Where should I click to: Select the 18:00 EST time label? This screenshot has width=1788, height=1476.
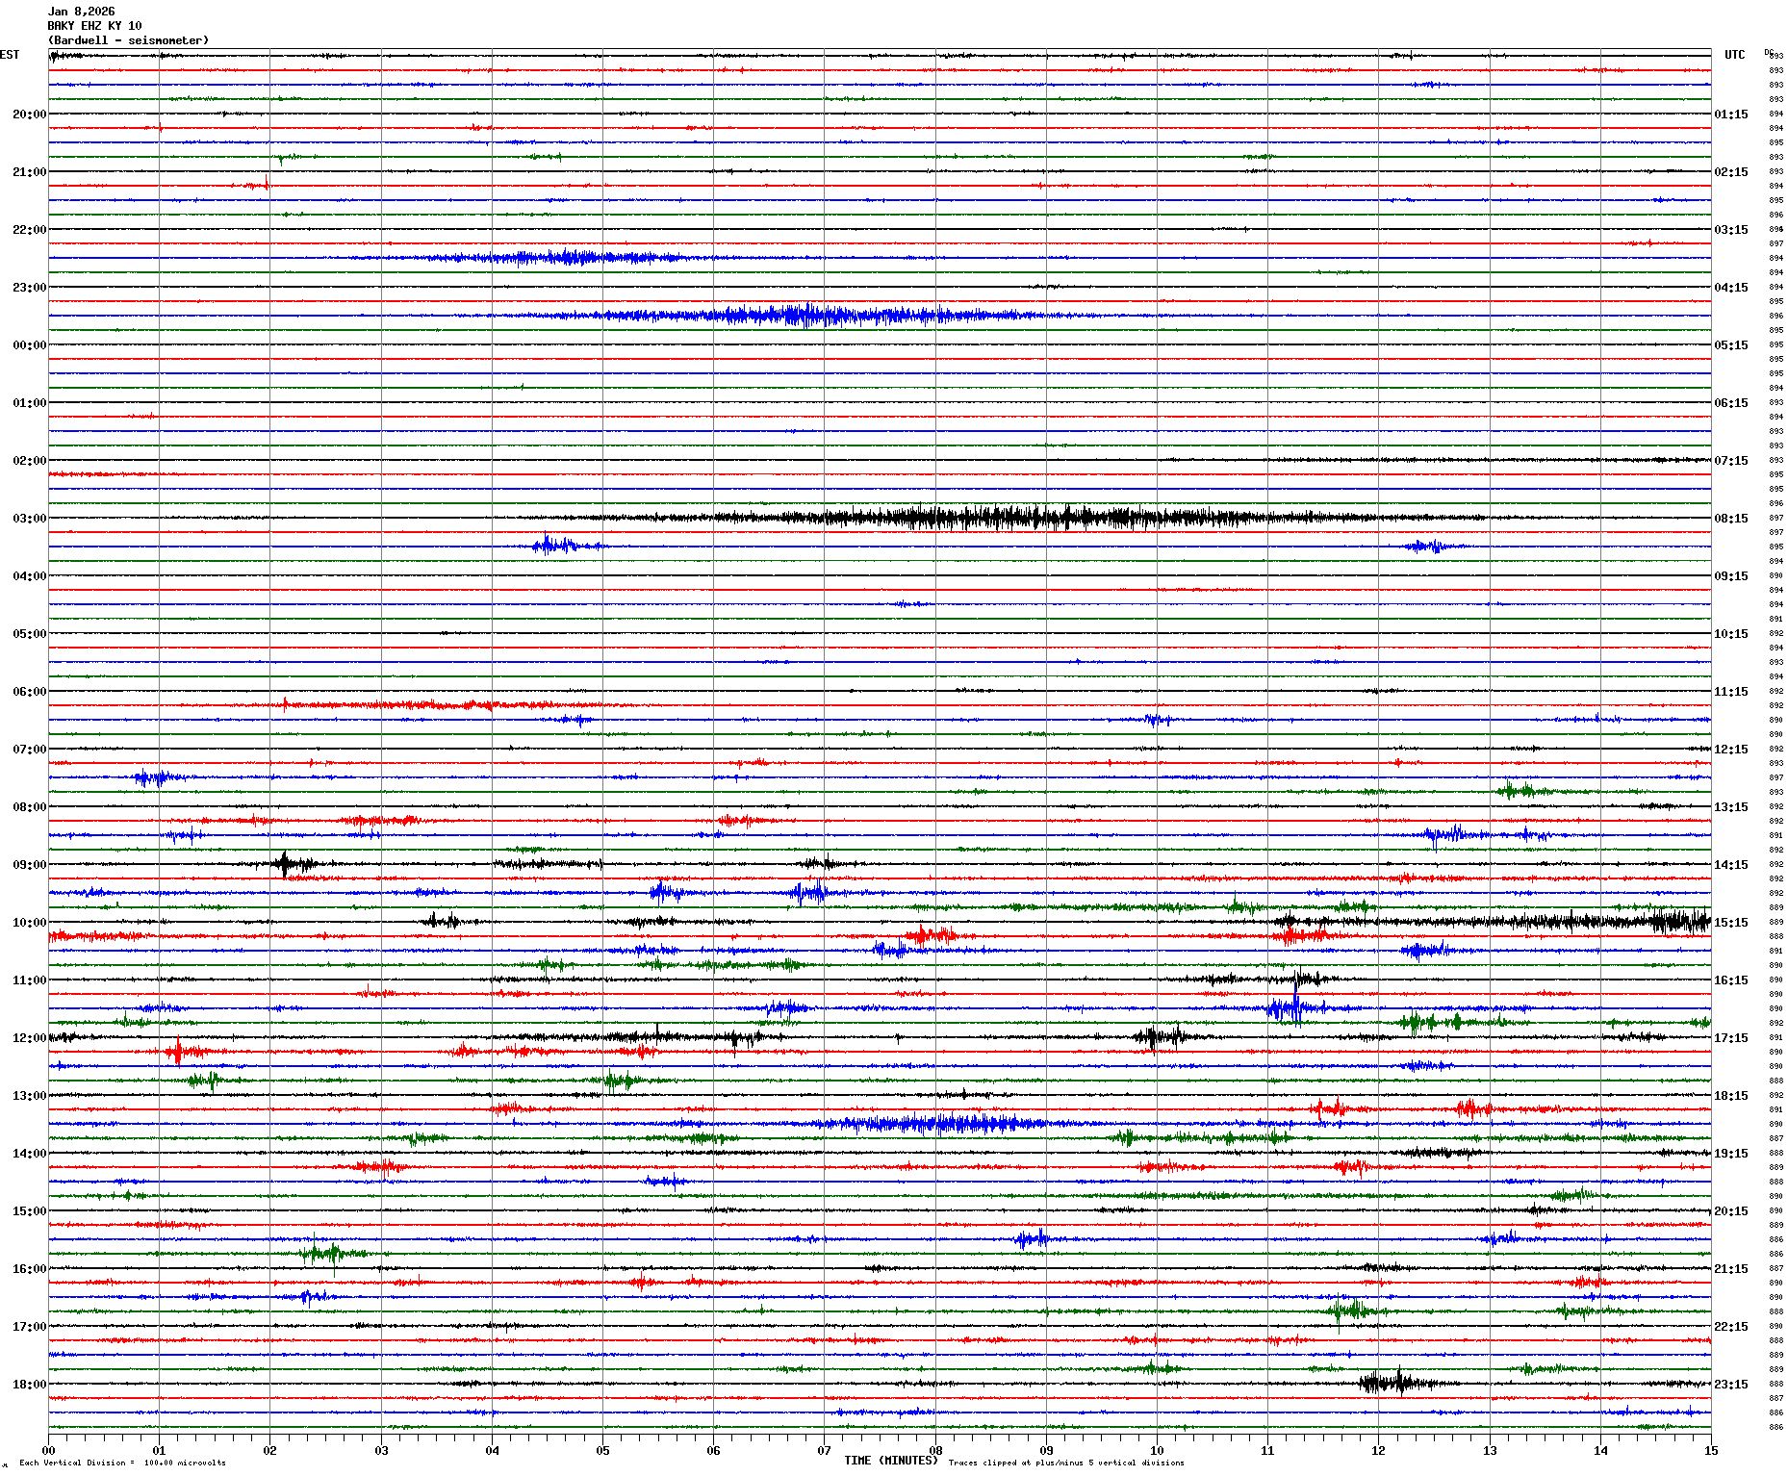coord(29,1385)
